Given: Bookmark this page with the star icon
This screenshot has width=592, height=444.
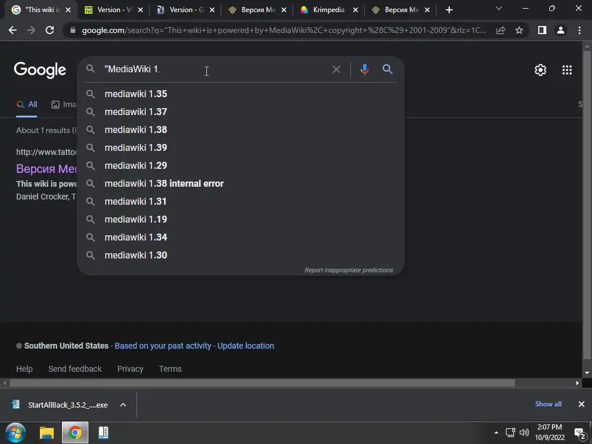Looking at the screenshot, I should [x=519, y=30].
